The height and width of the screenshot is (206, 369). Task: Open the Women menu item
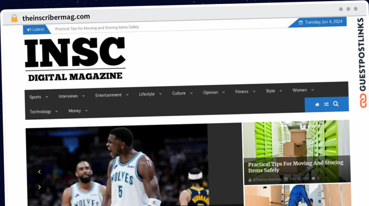[x=300, y=90]
